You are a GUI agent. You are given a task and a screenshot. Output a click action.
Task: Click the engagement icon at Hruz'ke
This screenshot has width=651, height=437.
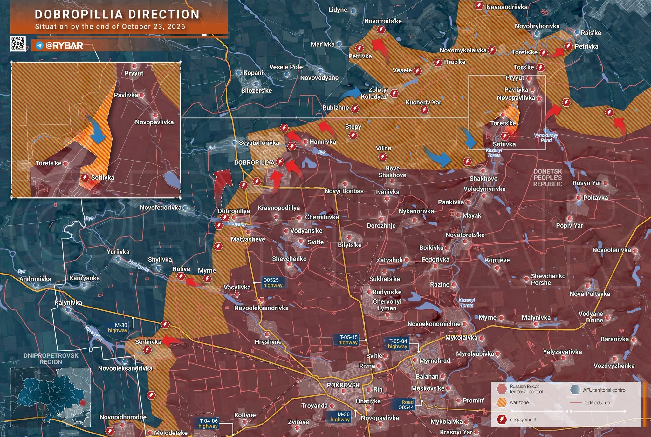[438, 63]
